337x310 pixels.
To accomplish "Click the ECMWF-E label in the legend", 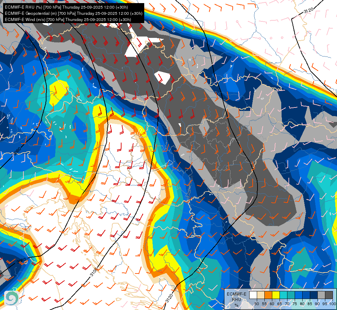I will (x=236, y=294).
